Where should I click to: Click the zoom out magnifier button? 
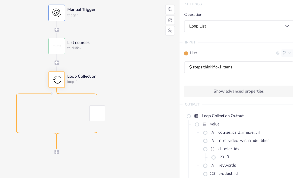[170, 31]
